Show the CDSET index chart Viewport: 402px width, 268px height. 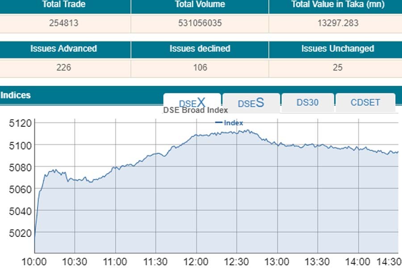(365, 102)
